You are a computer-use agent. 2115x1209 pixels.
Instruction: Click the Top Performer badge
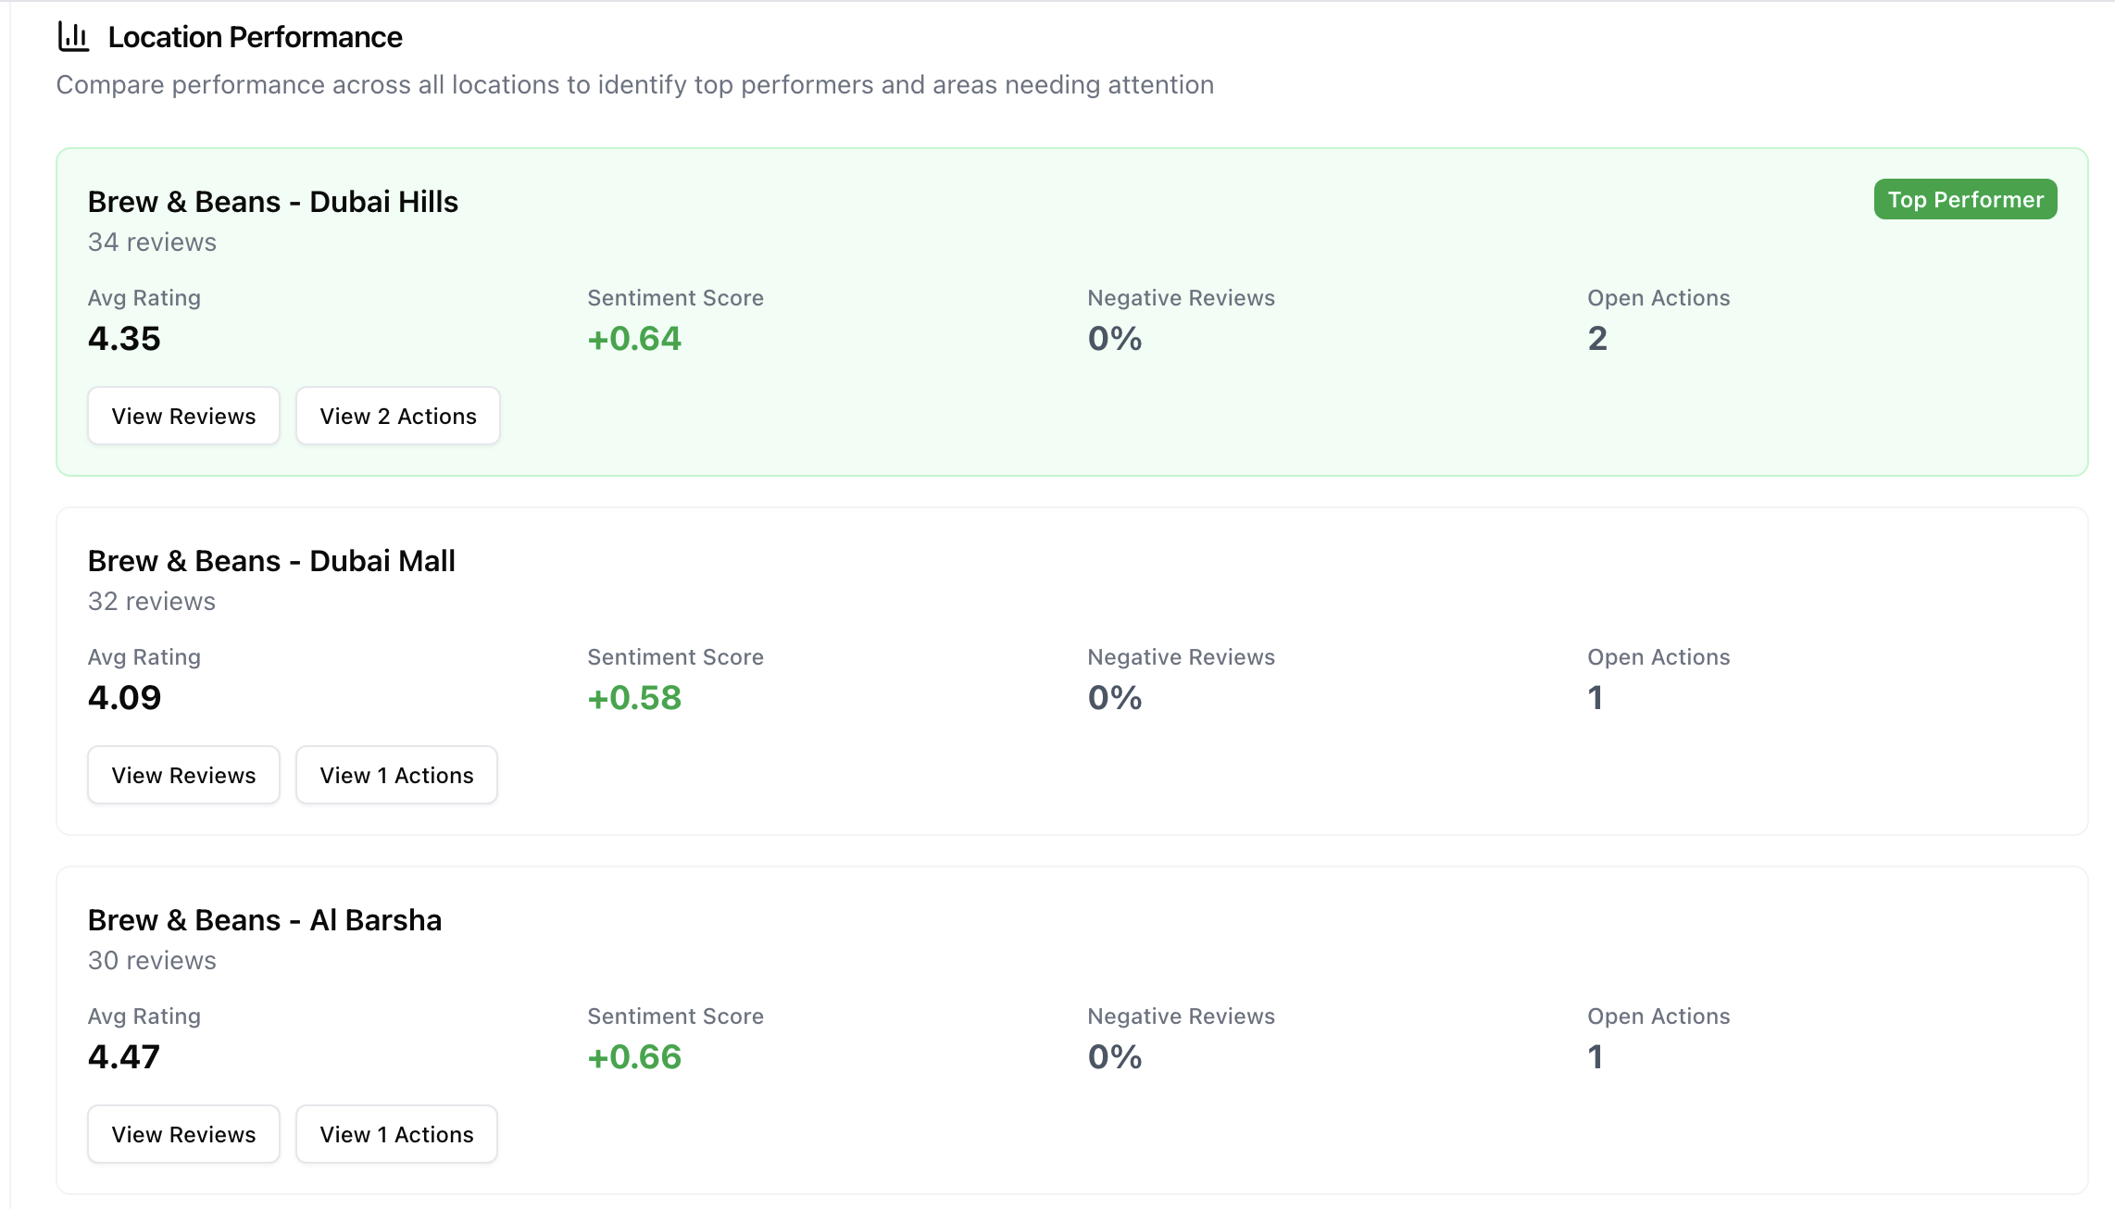pyautogui.click(x=1965, y=200)
